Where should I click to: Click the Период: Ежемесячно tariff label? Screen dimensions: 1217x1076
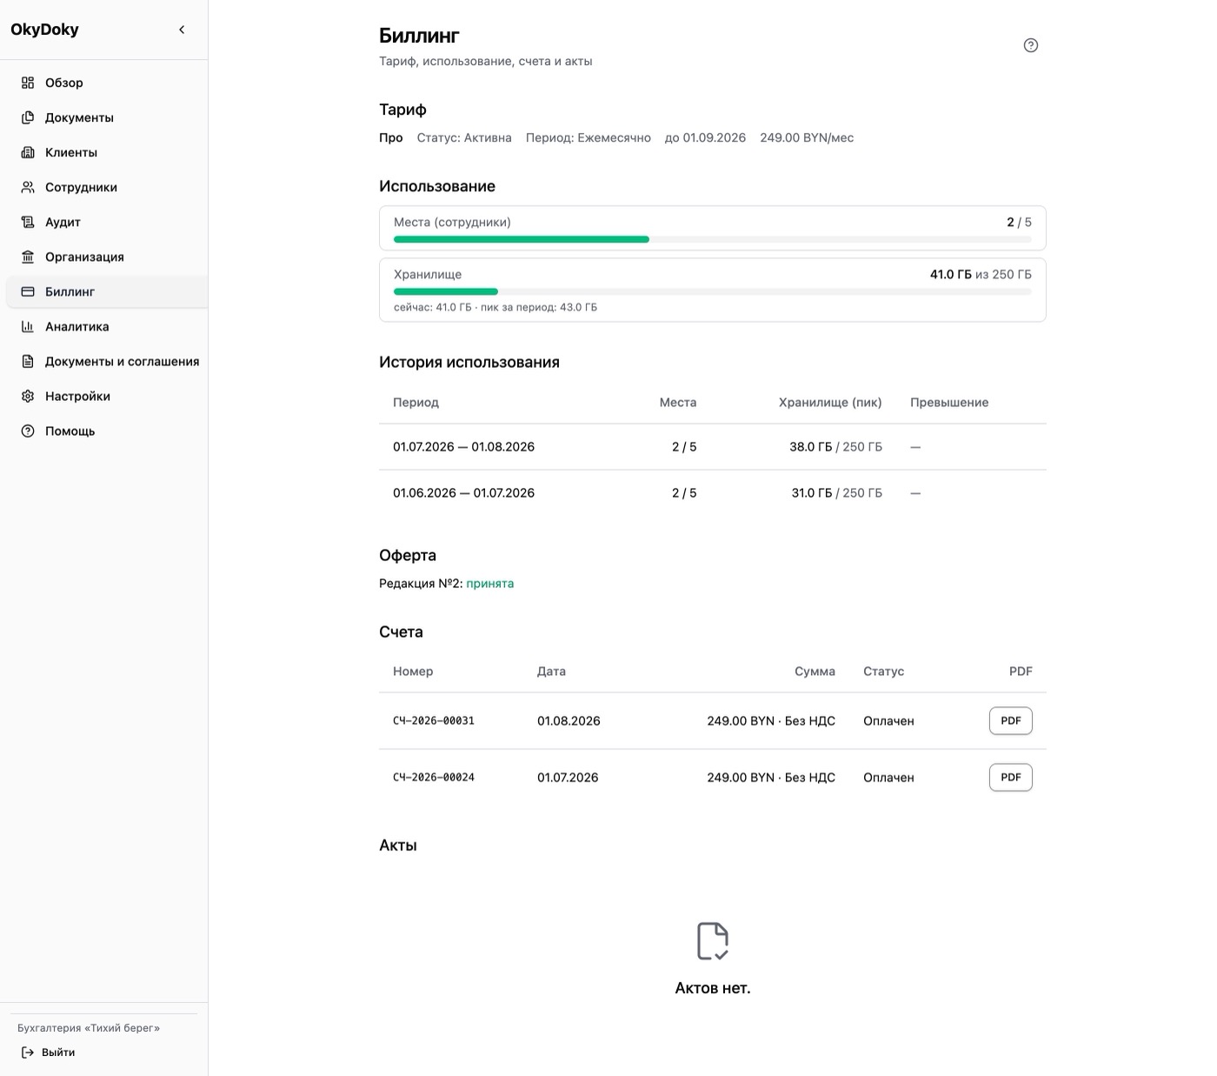(589, 137)
